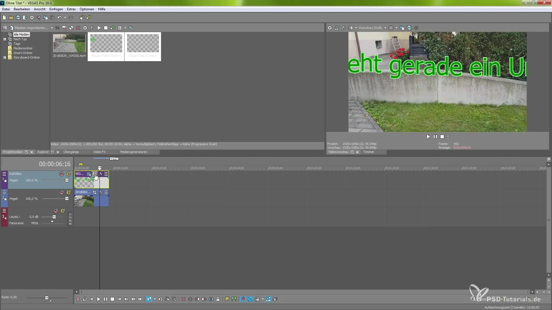Screen dimensions: 552x310
Task: Insert region using green flag icon
Action: point(234,299)
